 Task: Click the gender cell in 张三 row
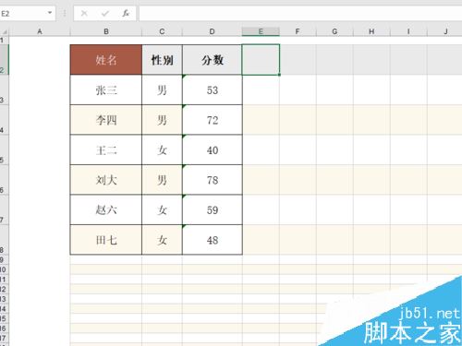pyautogui.click(x=162, y=89)
